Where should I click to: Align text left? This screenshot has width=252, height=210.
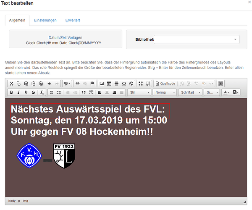[100, 92]
